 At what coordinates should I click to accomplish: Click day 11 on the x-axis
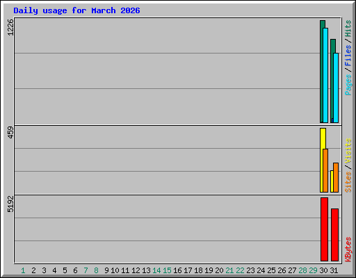pyautogui.click(x=125, y=270)
